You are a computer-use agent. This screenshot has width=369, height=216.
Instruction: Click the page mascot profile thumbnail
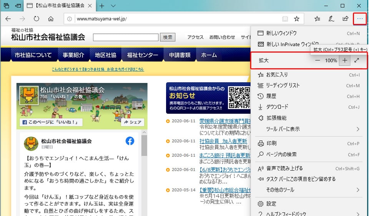[29, 95]
